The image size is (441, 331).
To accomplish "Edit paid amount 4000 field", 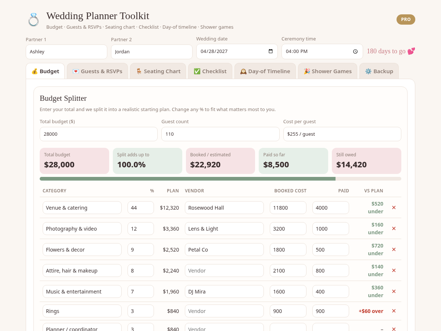I will point(331,207).
